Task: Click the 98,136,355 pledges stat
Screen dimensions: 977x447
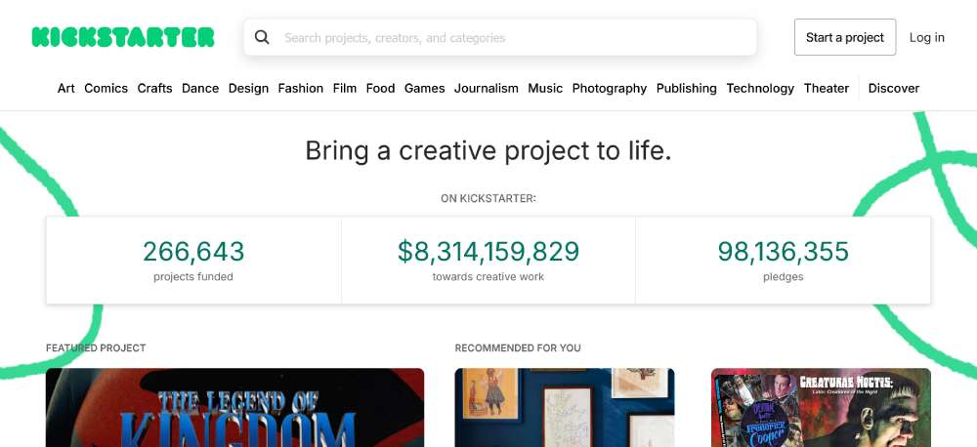Action: [x=783, y=260]
